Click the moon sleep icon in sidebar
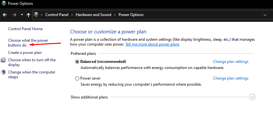This screenshot has height=136, width=273. [x=3, y=72]
